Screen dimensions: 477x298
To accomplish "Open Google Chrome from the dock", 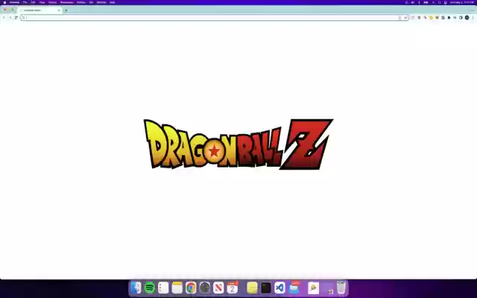I will (x=191, y=288).
